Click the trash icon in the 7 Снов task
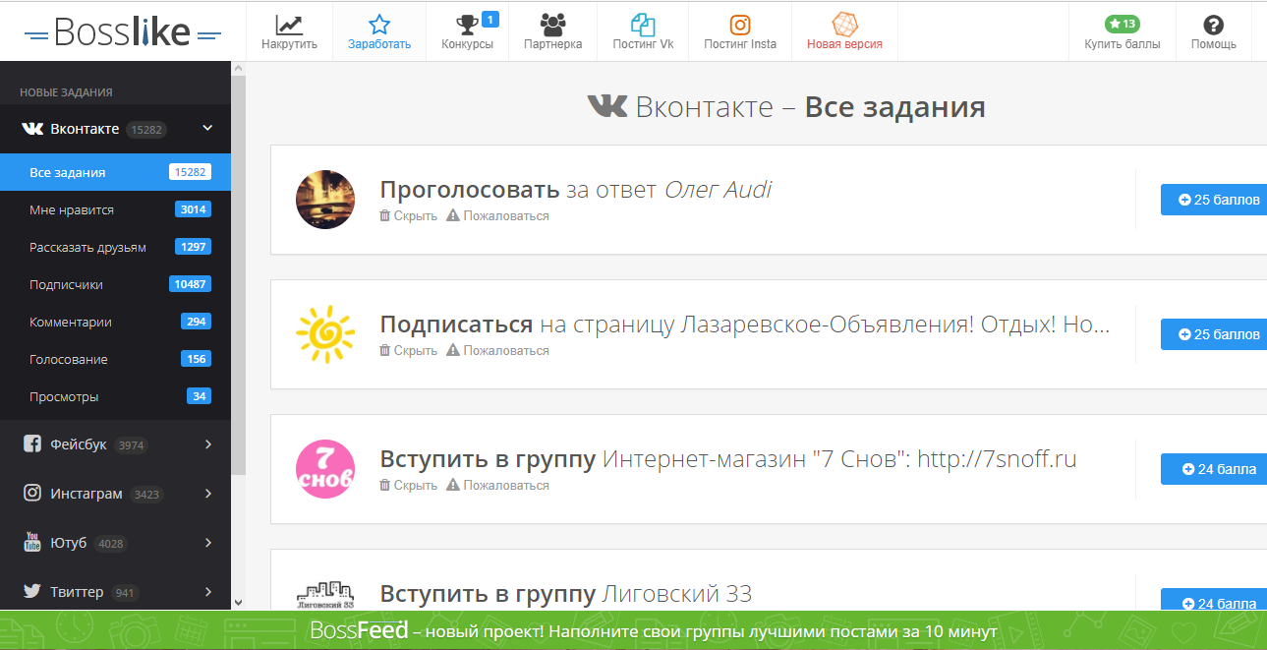This screenshot has width=1267, height=650. point(385,485)
